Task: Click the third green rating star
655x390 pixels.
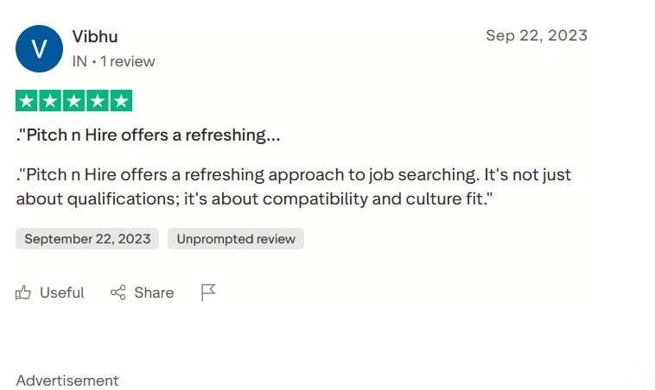Action: click(x=73, y=101)
